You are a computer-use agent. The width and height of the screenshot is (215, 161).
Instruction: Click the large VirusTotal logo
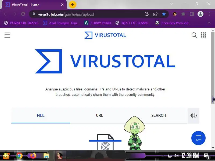(x=105, y=61)
